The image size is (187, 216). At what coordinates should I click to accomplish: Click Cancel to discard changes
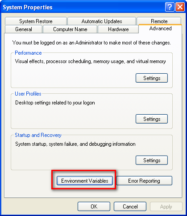pyautogui.click(x=130, y=207)
